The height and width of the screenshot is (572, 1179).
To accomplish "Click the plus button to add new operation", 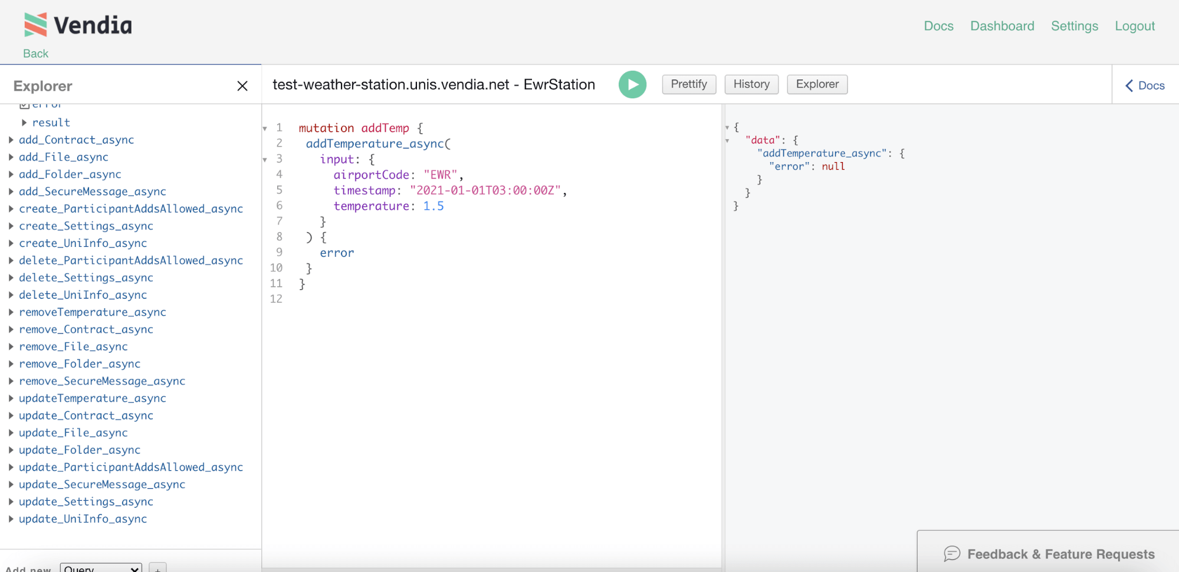I will click(x=157, y=568).
